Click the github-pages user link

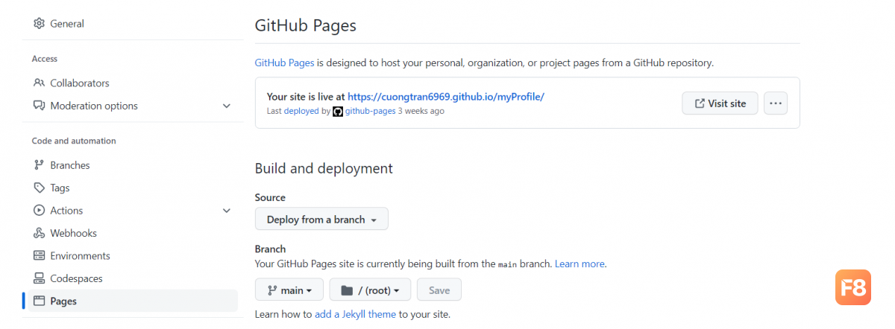coord(369,111)
